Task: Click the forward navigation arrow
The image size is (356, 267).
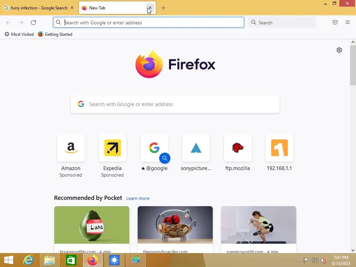Action: (21, 23)
